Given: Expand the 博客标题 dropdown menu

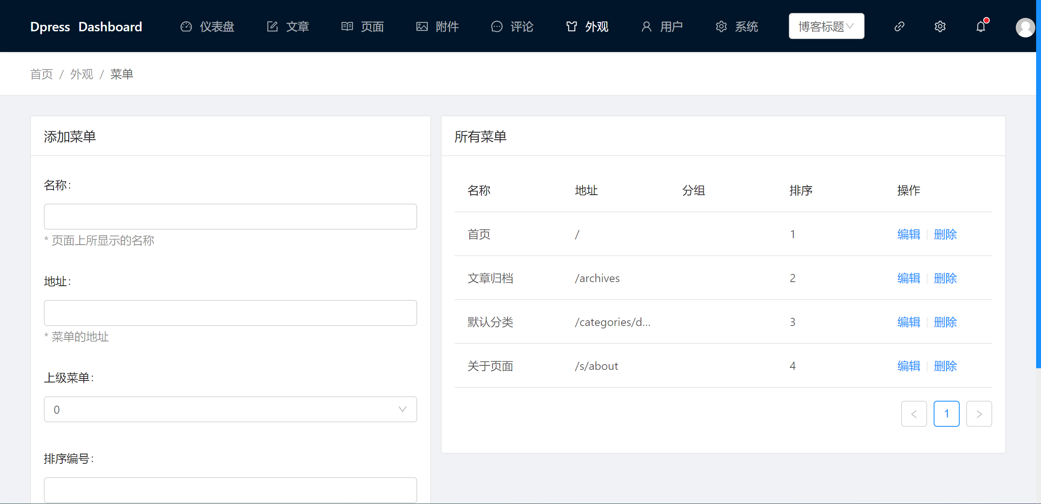Looking at the screenshot, I should pos(827,26).
